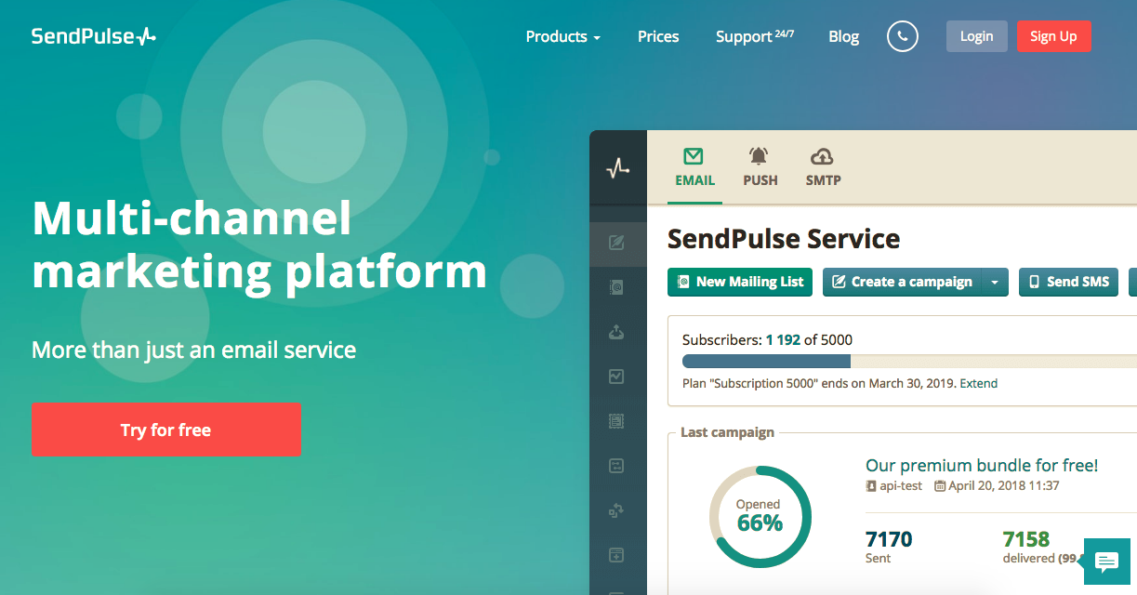Click the phone call icon in header
This screenshot has height=595, width=1137.
coord(902,36)
